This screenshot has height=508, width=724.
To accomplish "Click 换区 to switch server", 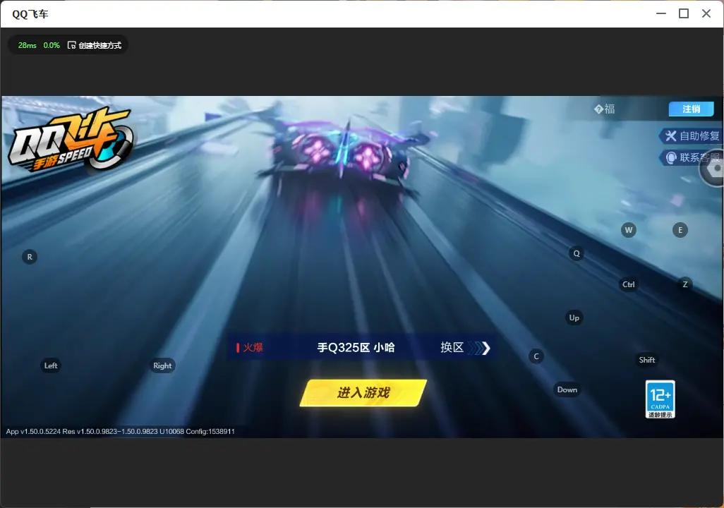I will click(x=465, y=348).
